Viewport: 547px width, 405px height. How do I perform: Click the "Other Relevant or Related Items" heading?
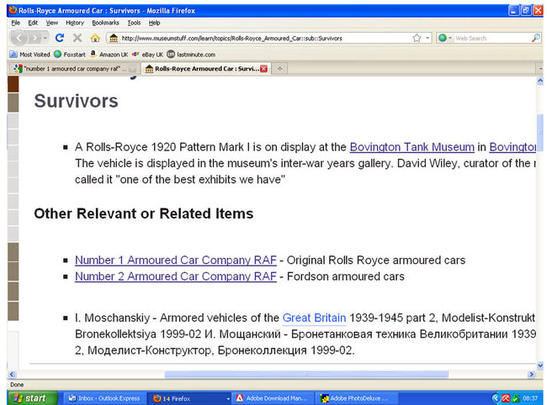click(144, 213)
